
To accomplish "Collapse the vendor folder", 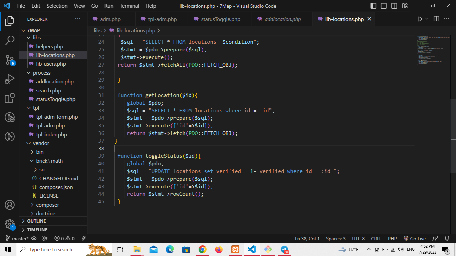I will tap(53, 143).
